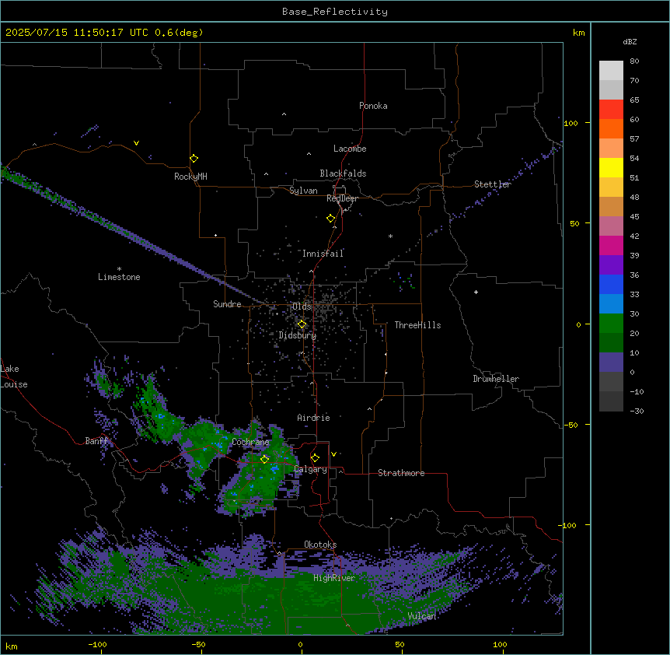670x655 pixels.
Task: Click the Lake Louise label
Action: (x=14, y=377)
